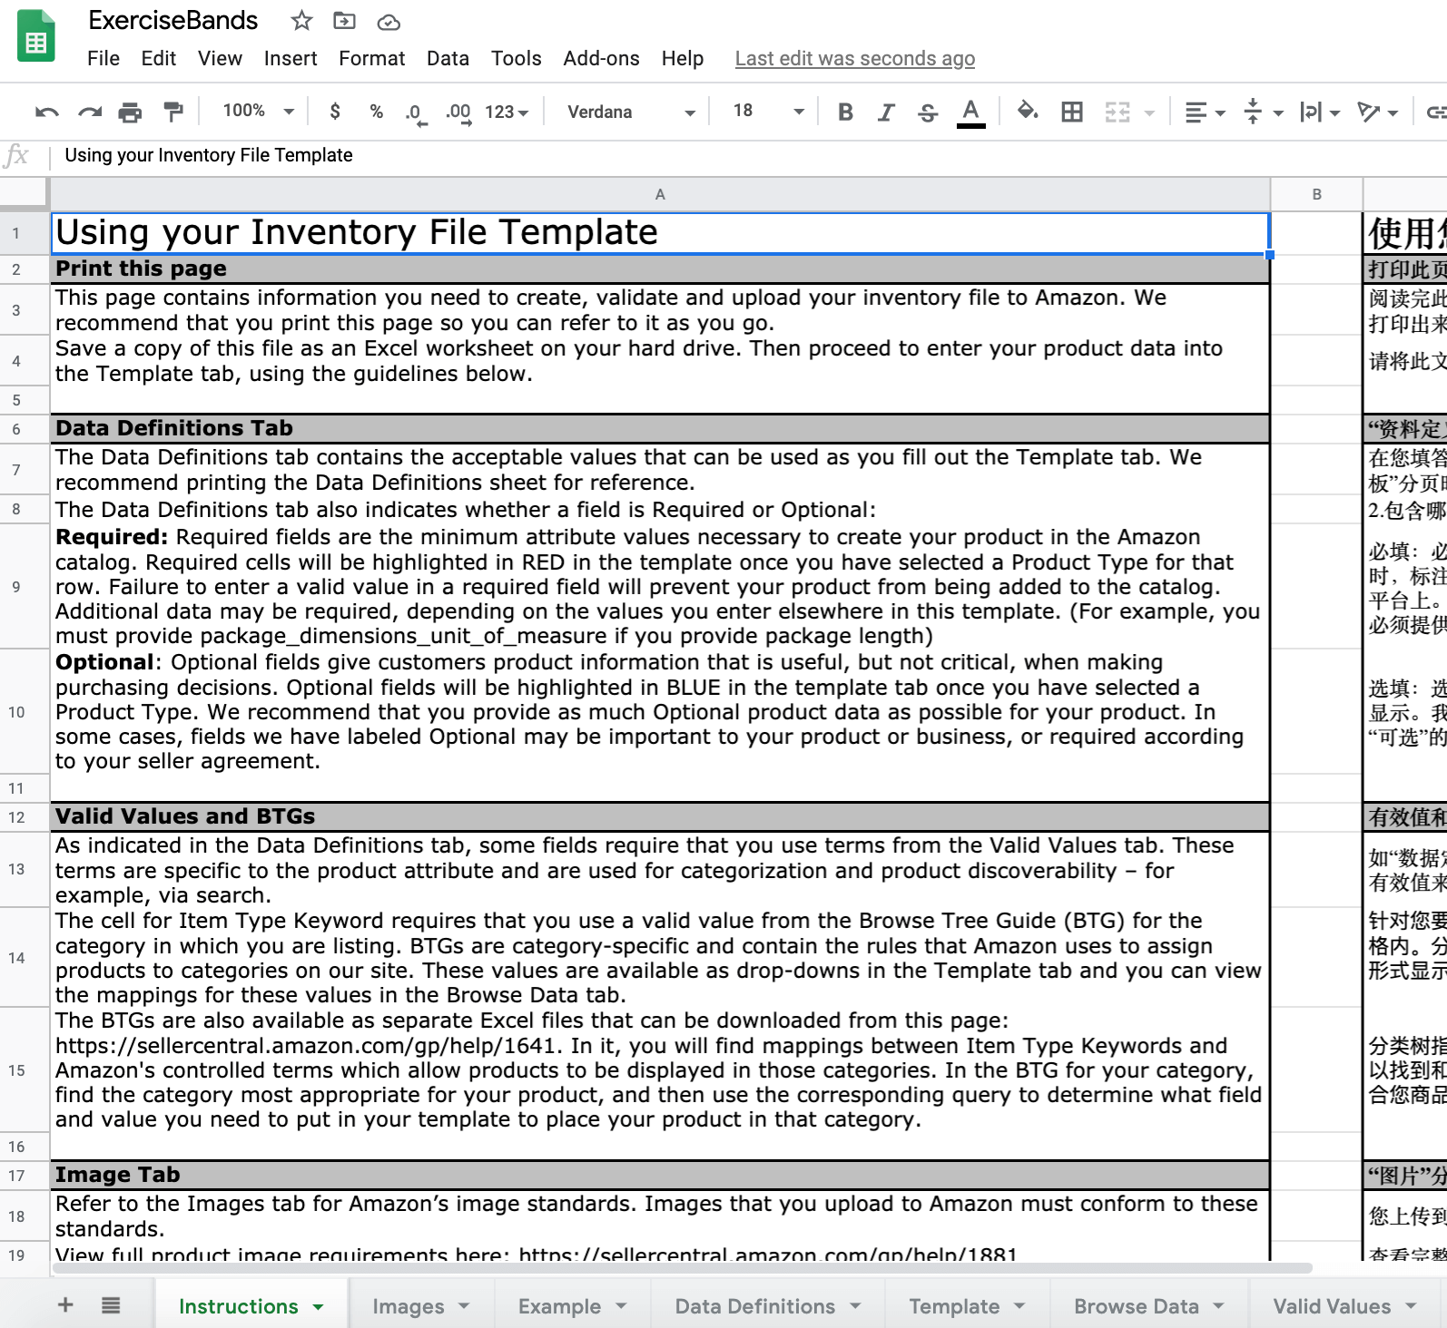Open the Verdana font dropdown

coord(631,112)
